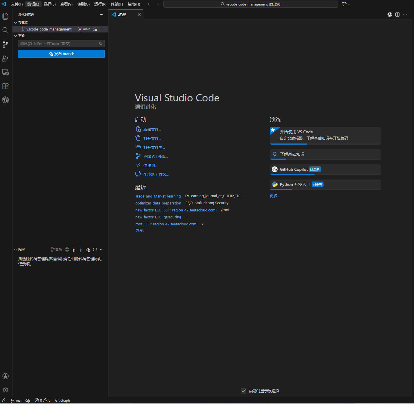The image size is (414, 404).
Task: Open the Run and Debug view
Action: tap(5, 58)
